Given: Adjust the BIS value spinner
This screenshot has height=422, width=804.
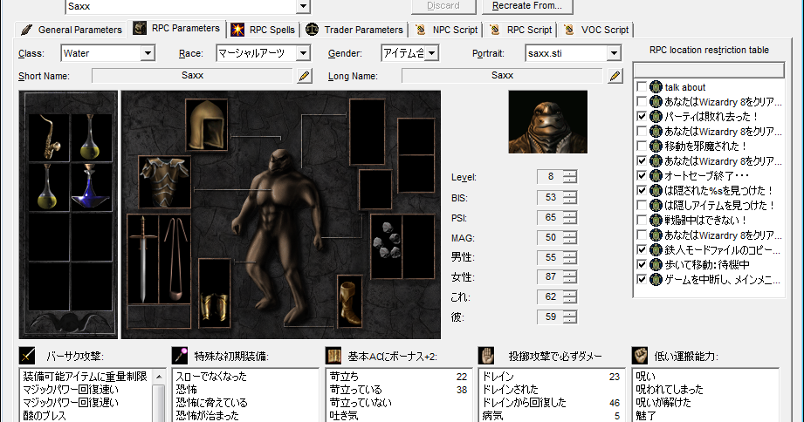Looking at the screenshot, I should click(x=570, y=197).
